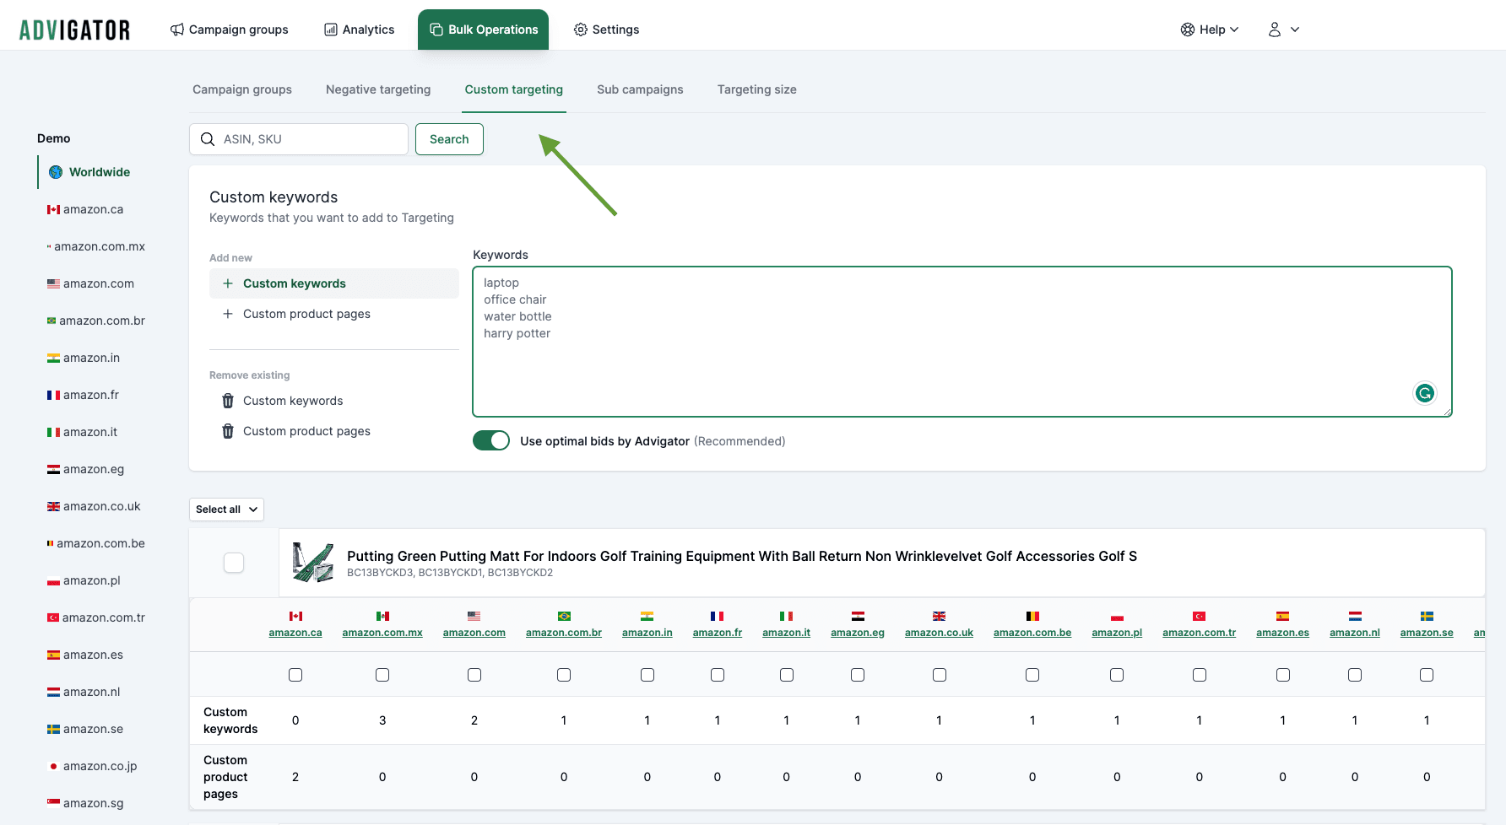Check the amazon.co.uk column checkbox

(x=940, y=675)
